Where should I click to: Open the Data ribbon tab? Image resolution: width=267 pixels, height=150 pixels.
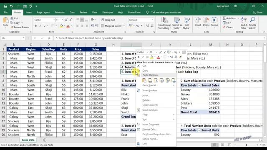(x=72, y=12)
